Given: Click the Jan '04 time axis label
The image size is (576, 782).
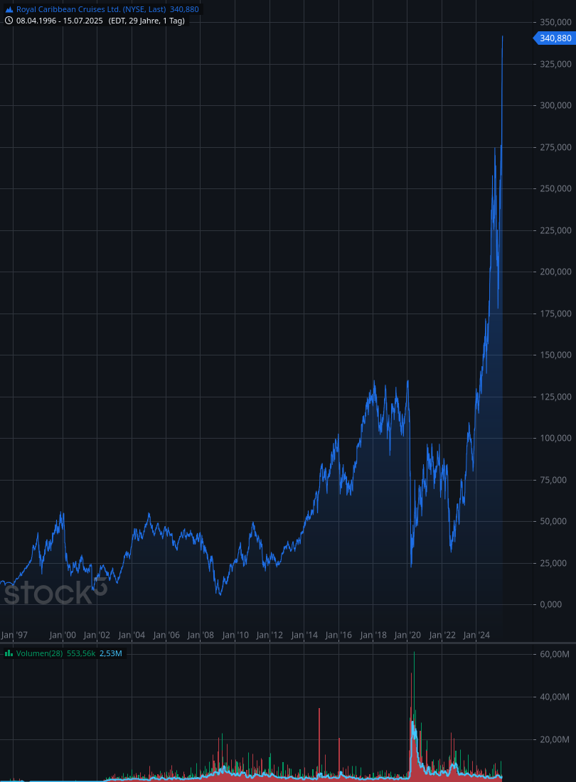Looking at the screenshot, I should (132, 636).
